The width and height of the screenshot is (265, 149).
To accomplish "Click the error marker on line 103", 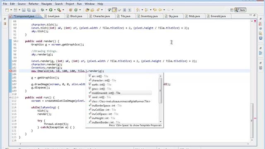I will click(10, 71).
